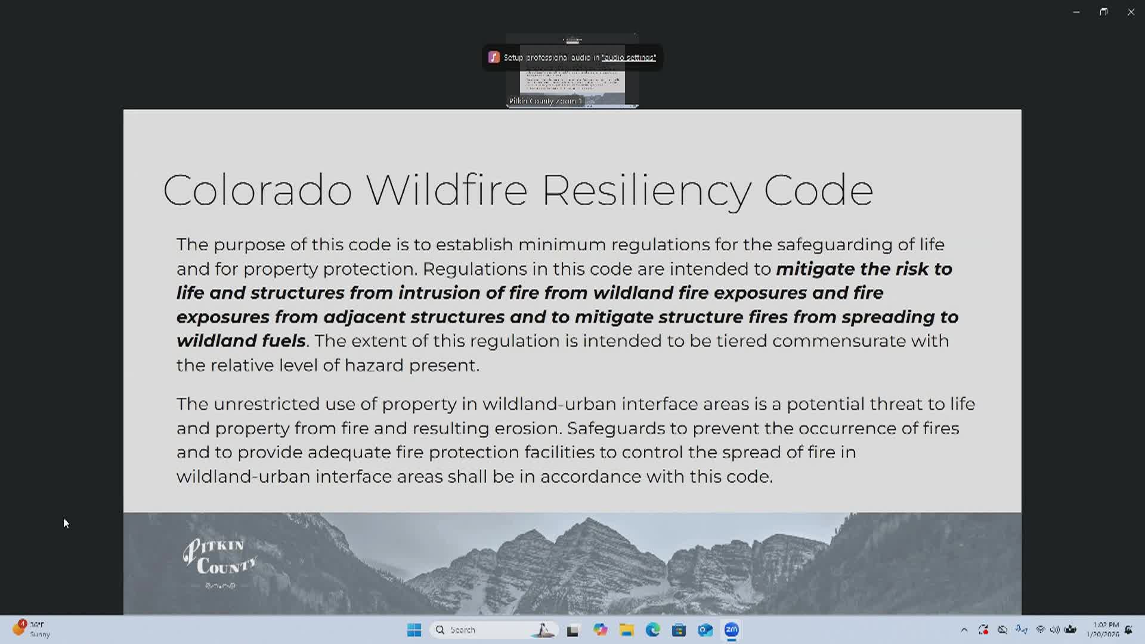Open the Wi-Fi network tray icon
Viewport: 1145px width, 644px height.
[1041, 630]
